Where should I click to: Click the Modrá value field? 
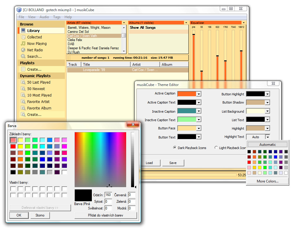132,208
